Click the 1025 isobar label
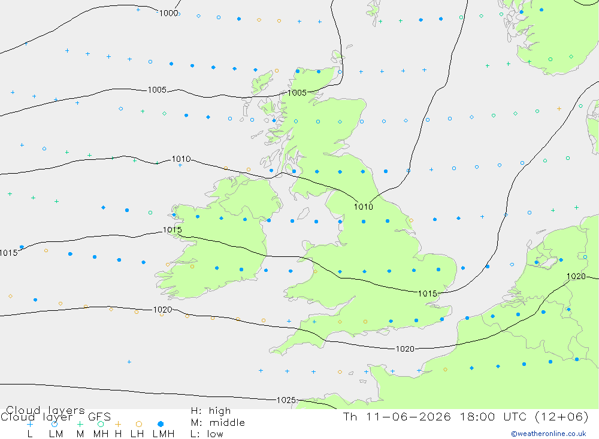The image size is (599, 439). pyautogui.click(x=286, y=400)
